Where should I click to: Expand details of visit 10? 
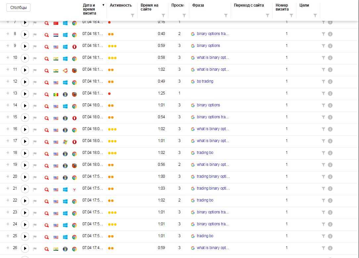(x=8, y=57)
